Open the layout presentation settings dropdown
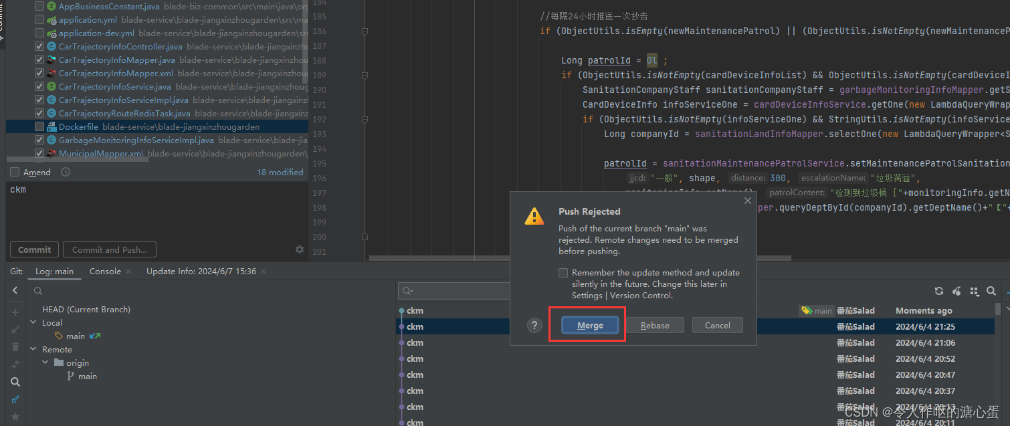 [x=975, y=291]
